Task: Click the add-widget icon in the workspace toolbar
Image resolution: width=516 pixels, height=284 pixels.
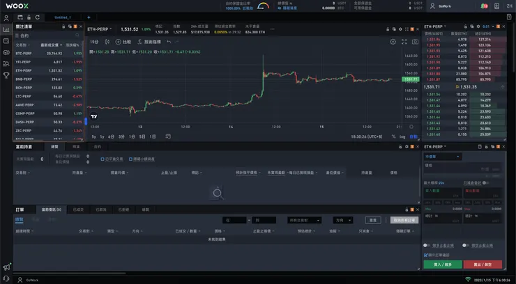Action: (x=20, y=17)
